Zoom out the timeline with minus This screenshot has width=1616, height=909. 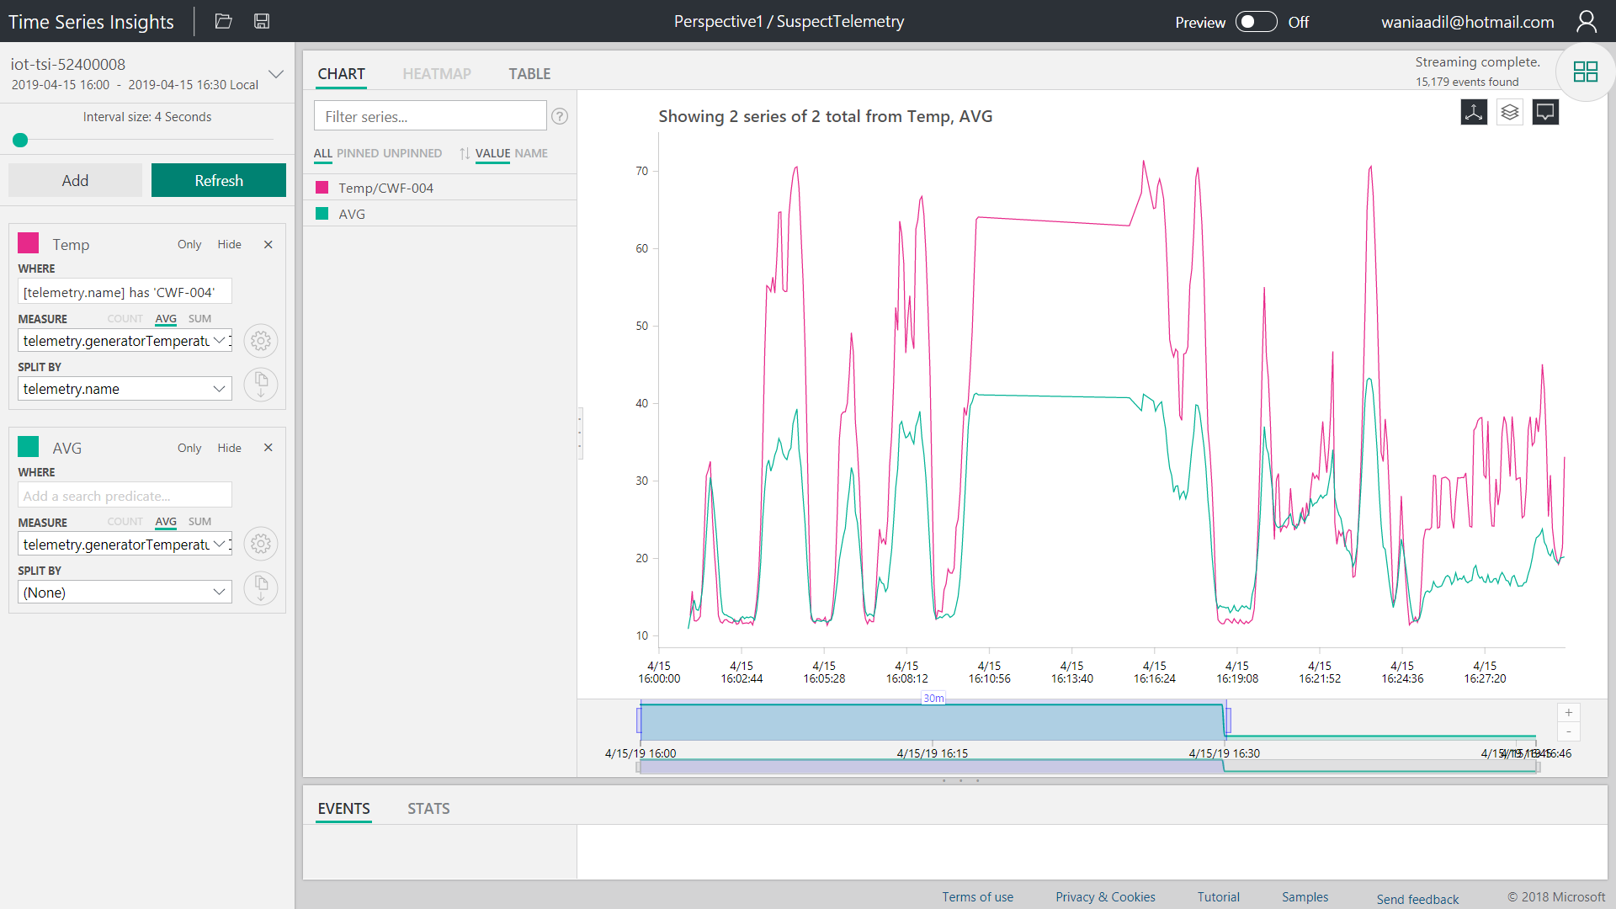tap(1569, 731)
